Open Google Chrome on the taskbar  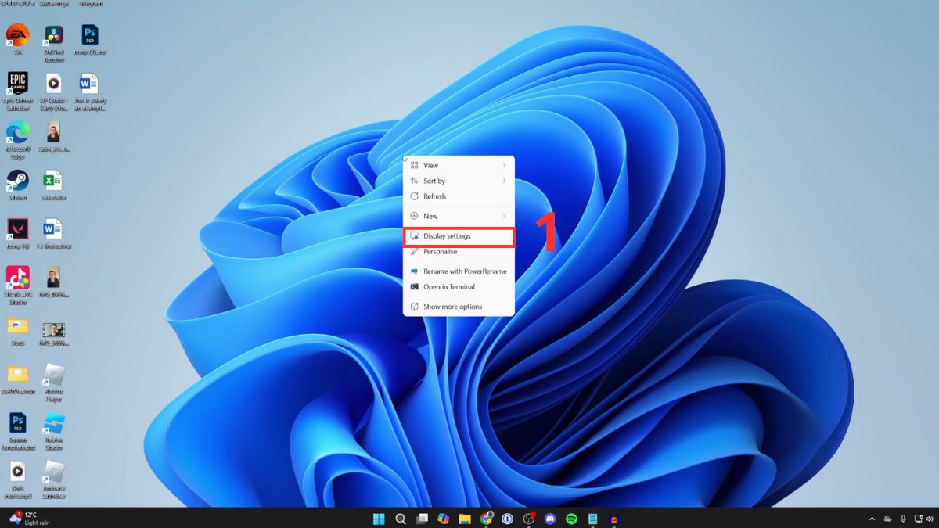point(487,518)
